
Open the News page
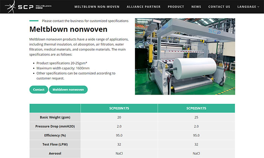tap(196, 7)
